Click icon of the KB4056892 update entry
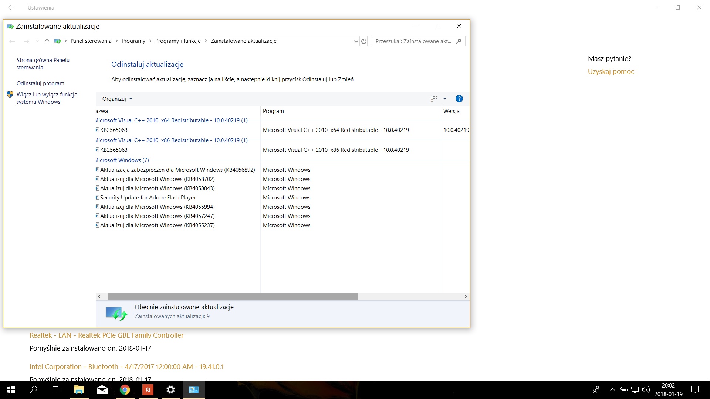 97,170
